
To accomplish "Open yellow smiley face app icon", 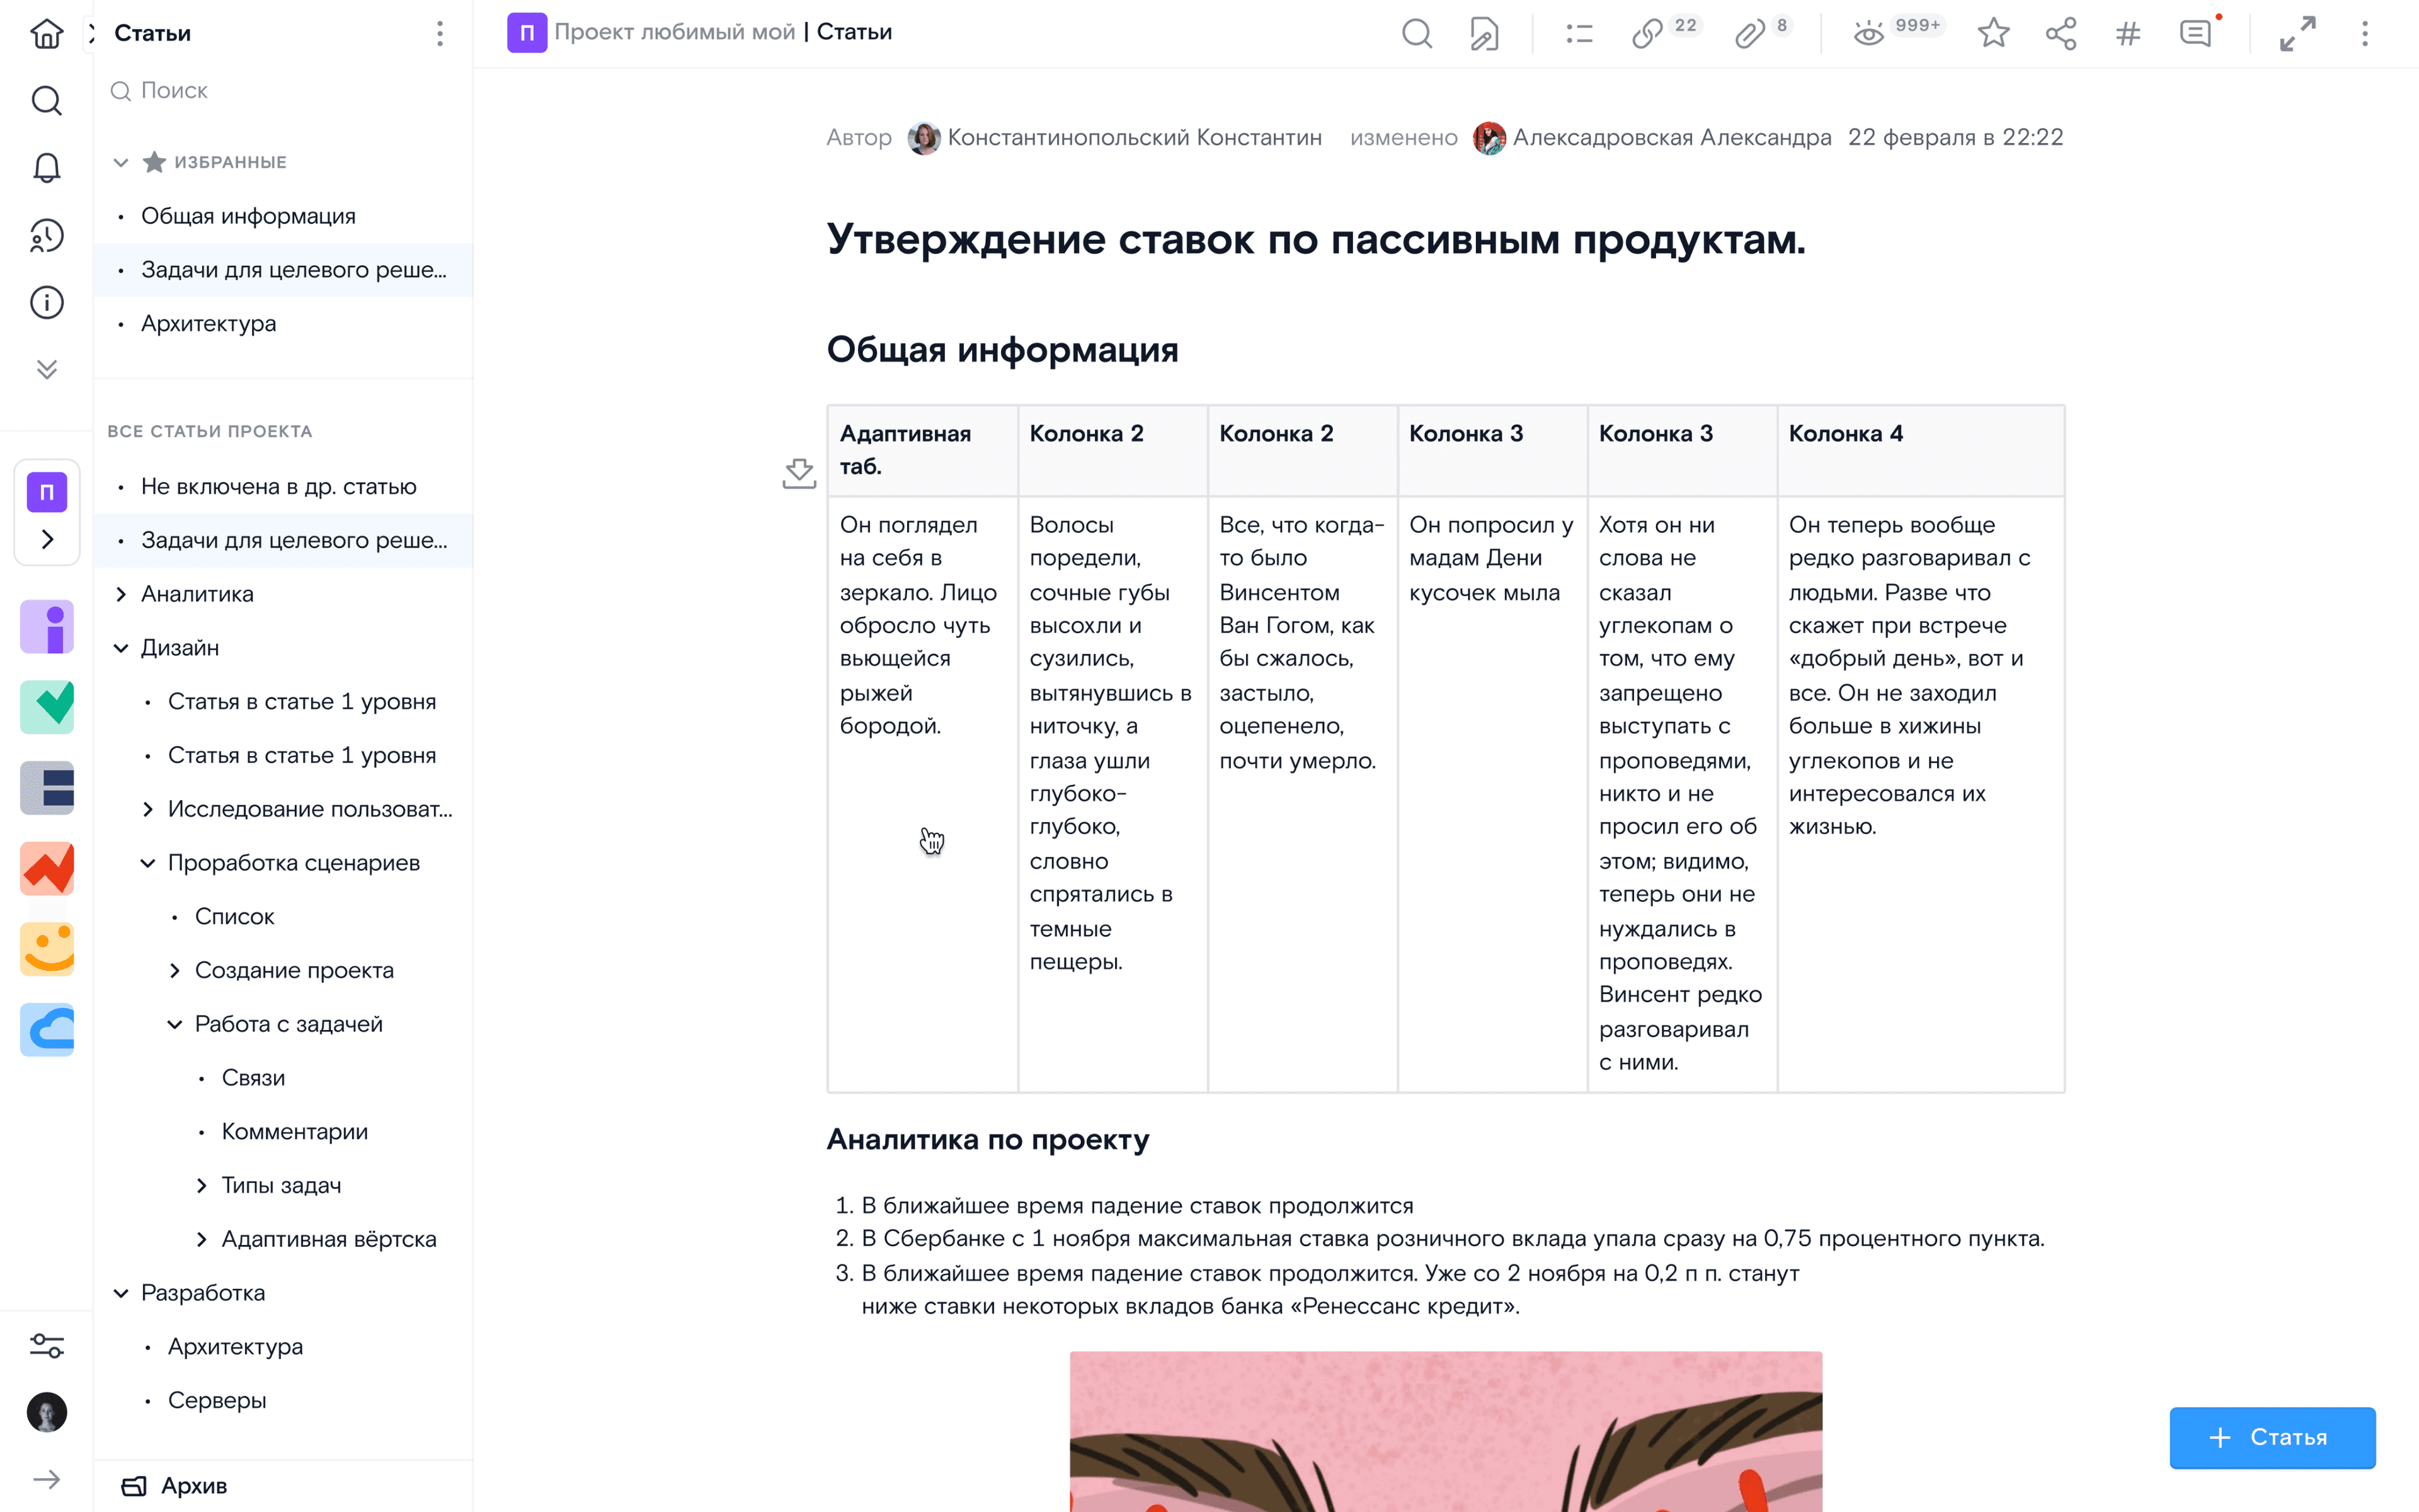I will [47, 949].
